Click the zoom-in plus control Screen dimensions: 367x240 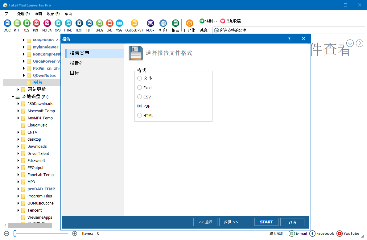coord(75,233)
